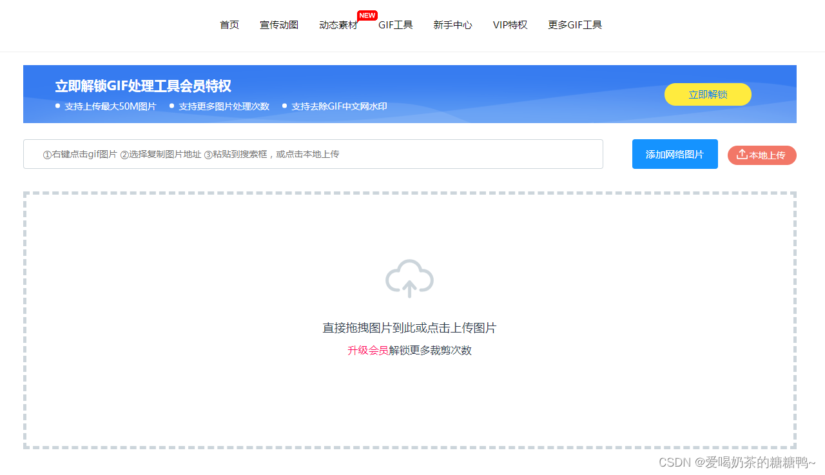The width and height of the screenshot is (825, 475).
Task: Click 支持上传最大50M图片 text
Action: click(110, 106)
